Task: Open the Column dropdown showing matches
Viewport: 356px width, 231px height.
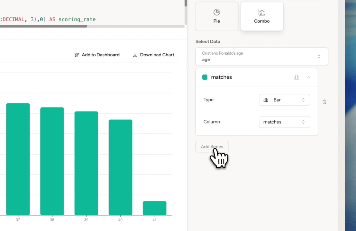Action: [284, 122]
